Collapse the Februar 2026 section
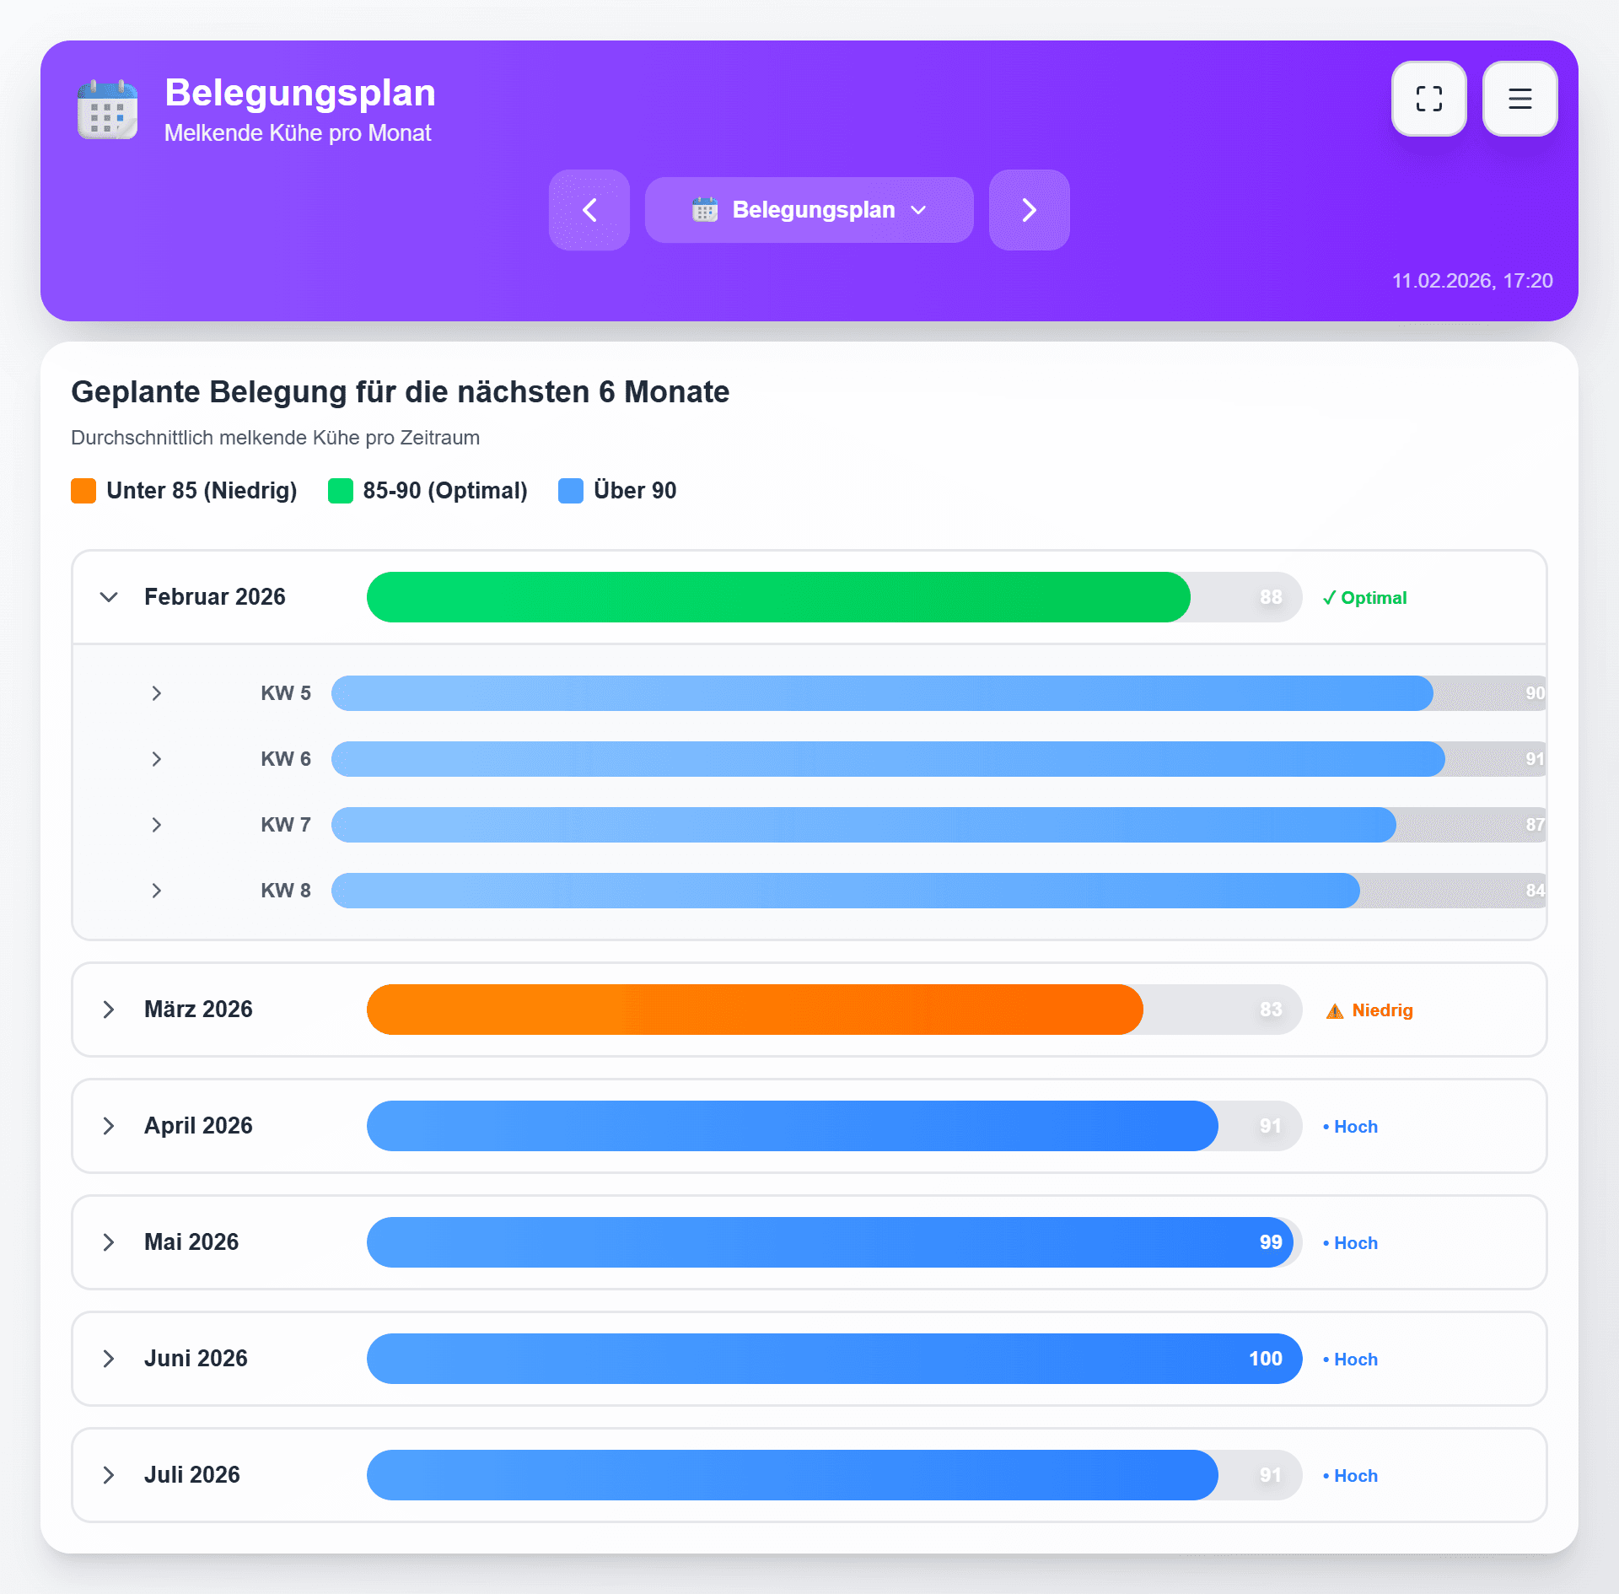This screenshot has width=1619, height=1594. [x=109, y=597]
